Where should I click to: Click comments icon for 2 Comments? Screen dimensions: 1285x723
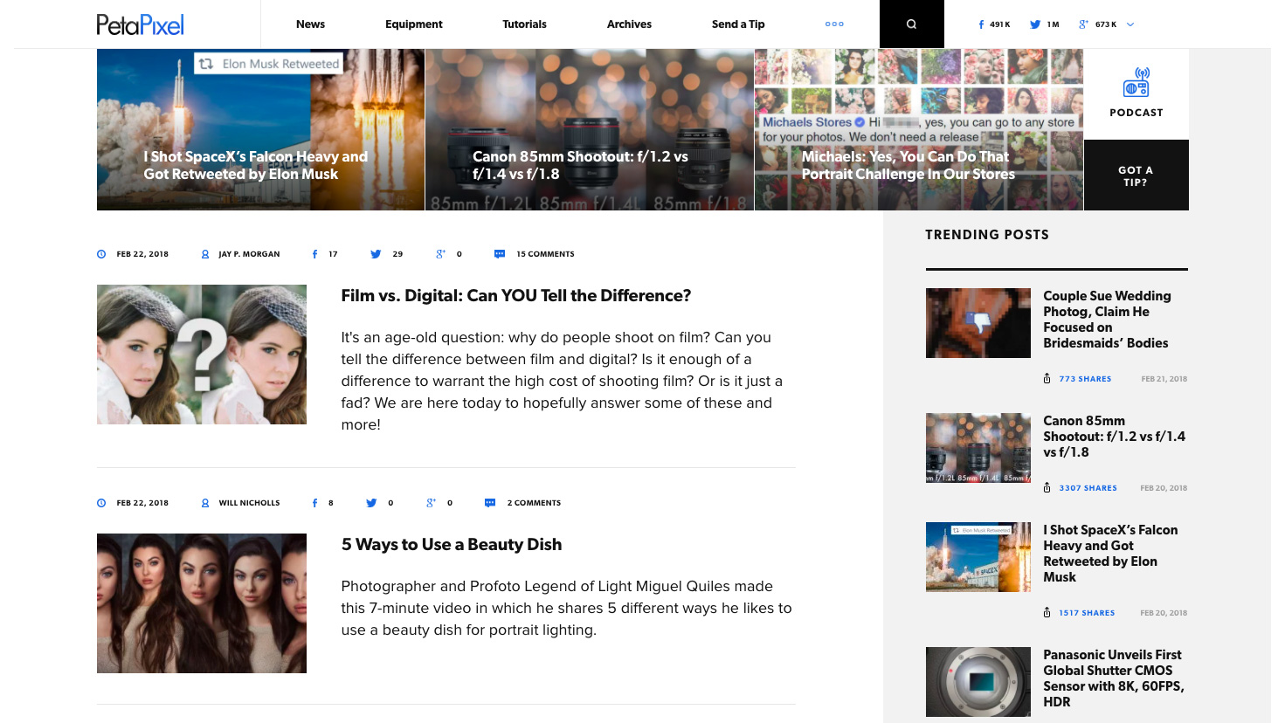490,503
